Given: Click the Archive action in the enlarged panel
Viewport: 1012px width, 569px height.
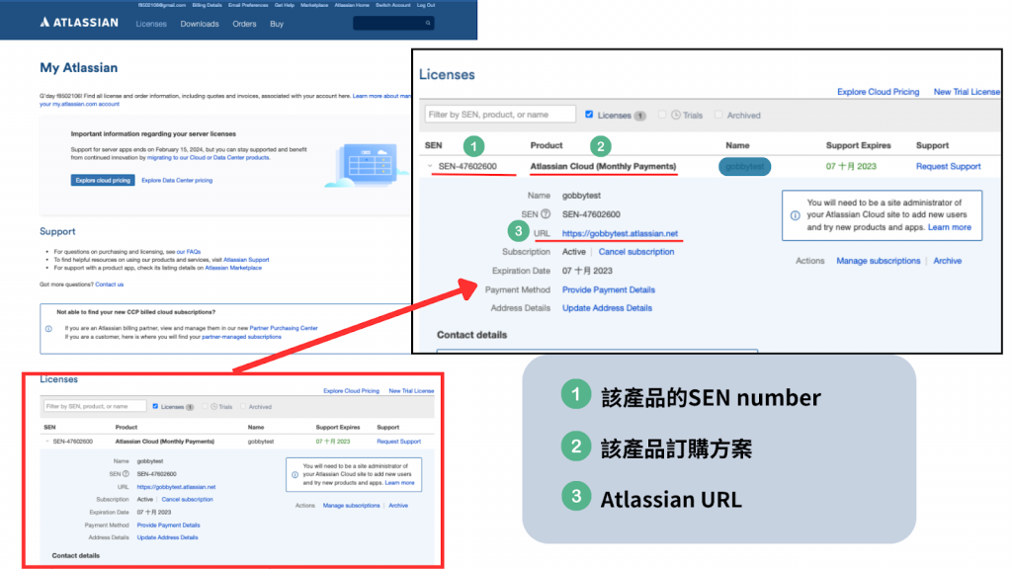Looking at the screenshot, I should (948, 261).
